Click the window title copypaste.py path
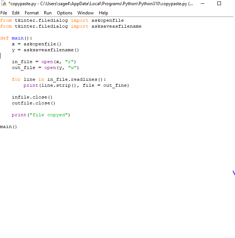The height and width of the screenshot is (238, 235). [101, 4]
